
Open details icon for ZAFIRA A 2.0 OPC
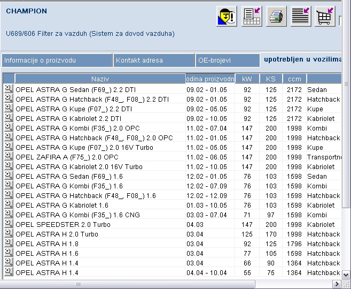pyautogui.click(x=9, y=156)
